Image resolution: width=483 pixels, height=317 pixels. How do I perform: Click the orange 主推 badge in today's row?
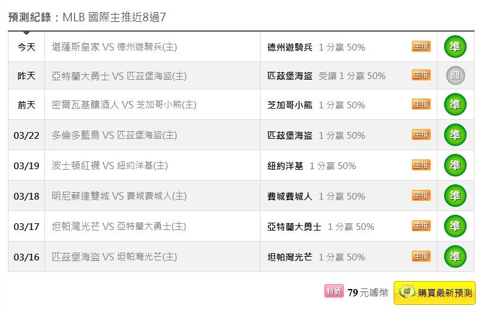pyautogui.click(x=421, y=46)
